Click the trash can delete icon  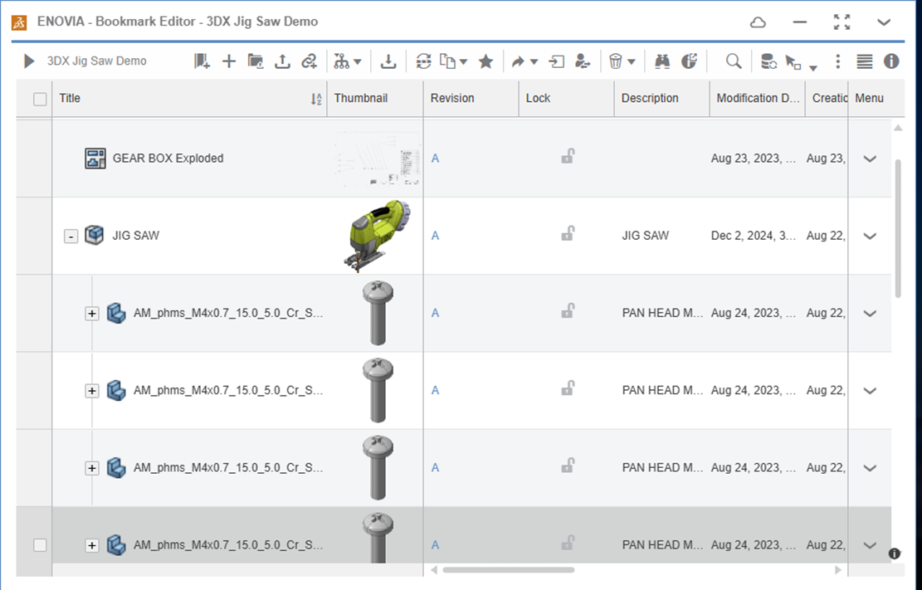[615, 61]
